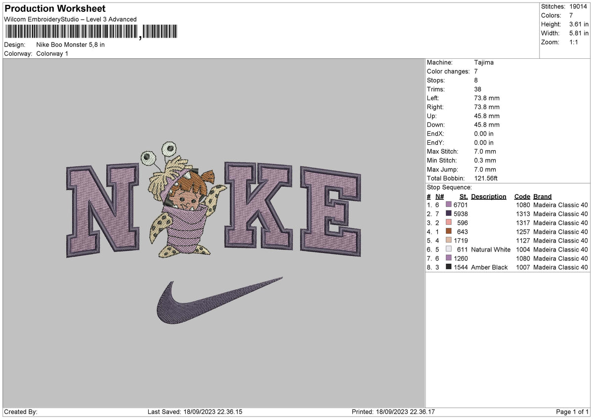Click the Code column header

(522, 196)
